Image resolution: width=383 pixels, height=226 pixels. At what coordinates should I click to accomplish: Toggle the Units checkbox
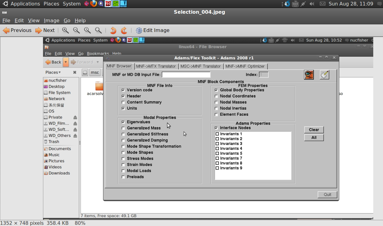click(x=123, y=108)
